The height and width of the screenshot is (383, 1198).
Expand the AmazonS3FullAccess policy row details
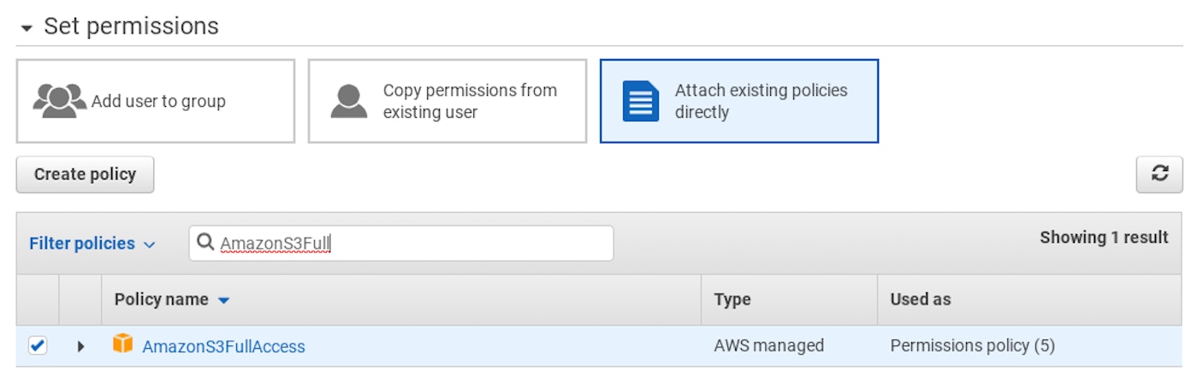pyautogui.click(x=80, y=346)
